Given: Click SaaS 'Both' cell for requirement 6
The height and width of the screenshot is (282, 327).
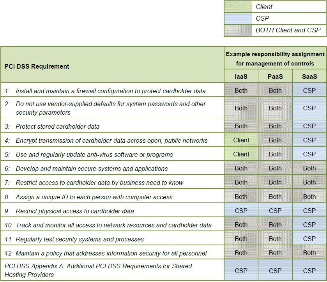Looking at the screenshot, I should 309,168.
